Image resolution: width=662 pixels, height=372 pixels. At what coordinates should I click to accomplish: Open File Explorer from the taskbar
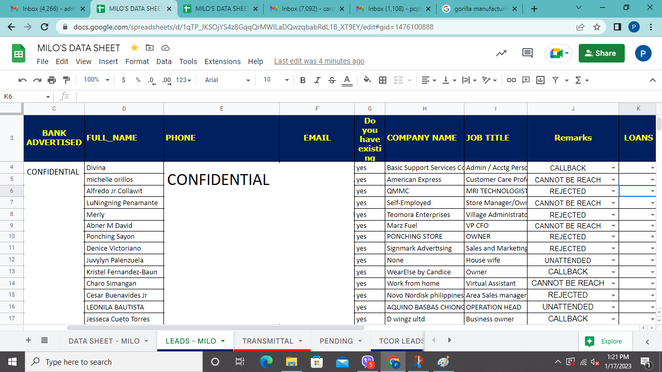pyautogui.click(x=291, y=362)
